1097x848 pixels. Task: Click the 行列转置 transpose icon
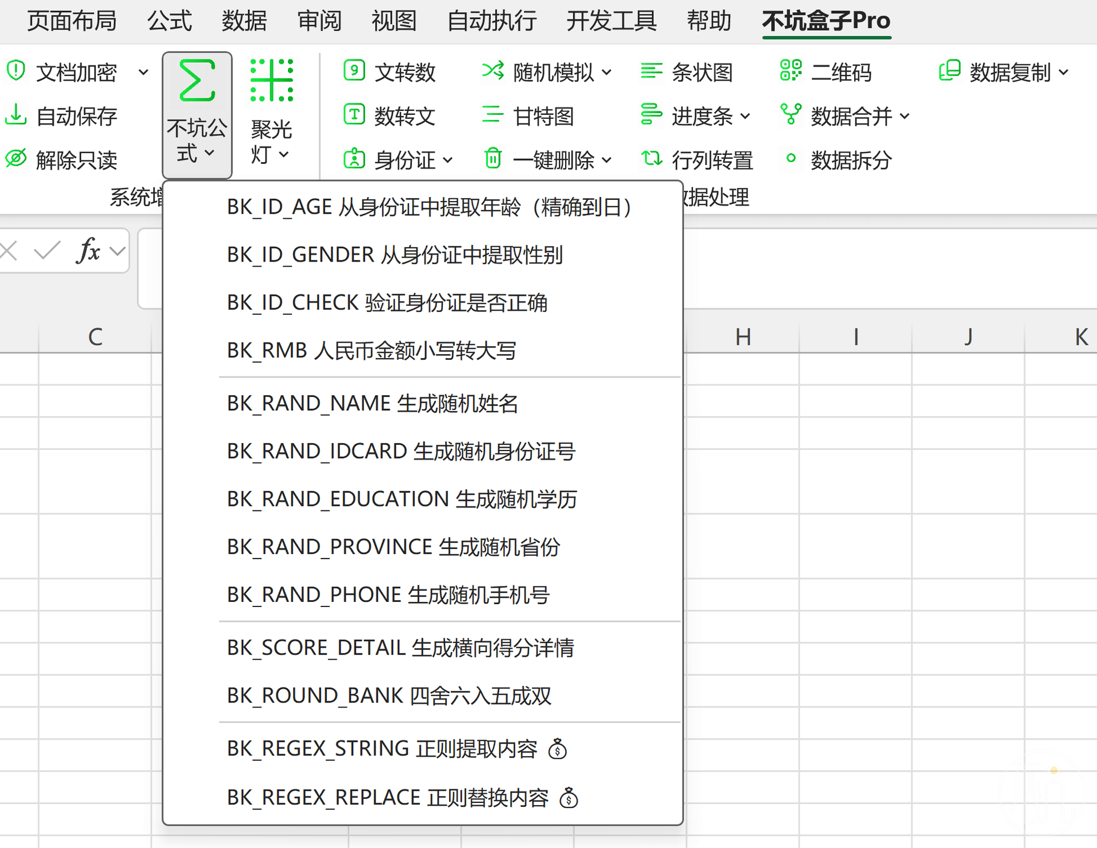coord(651,158)
